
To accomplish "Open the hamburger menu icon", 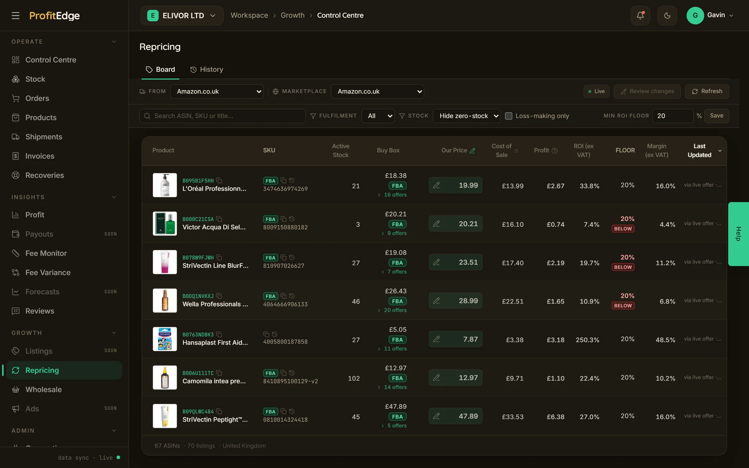I will point(15,15).
